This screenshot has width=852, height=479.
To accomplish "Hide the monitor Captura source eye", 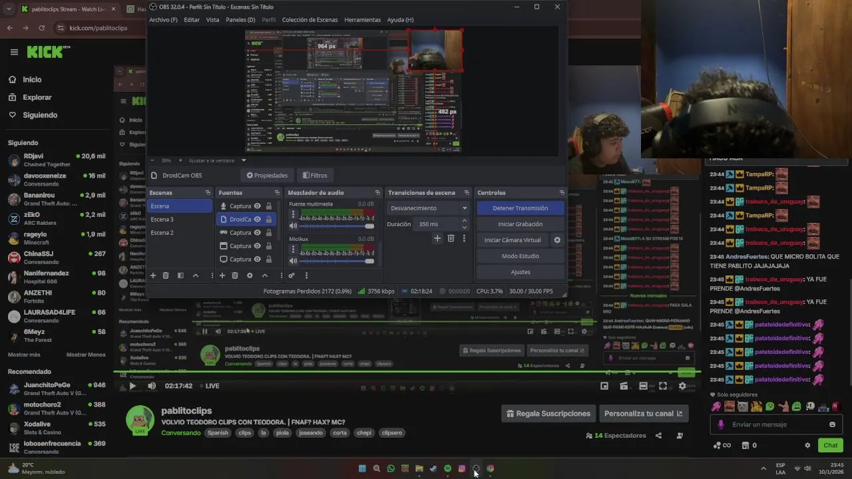I will (257, 259).
